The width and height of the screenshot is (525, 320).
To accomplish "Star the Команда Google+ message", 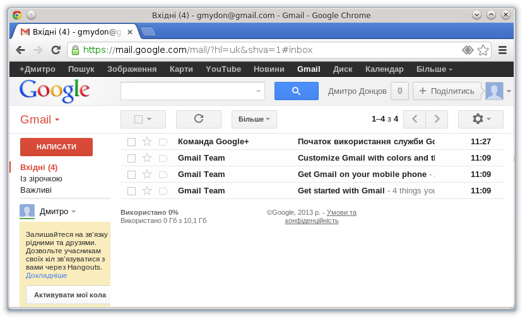I will tap(147, 142).
